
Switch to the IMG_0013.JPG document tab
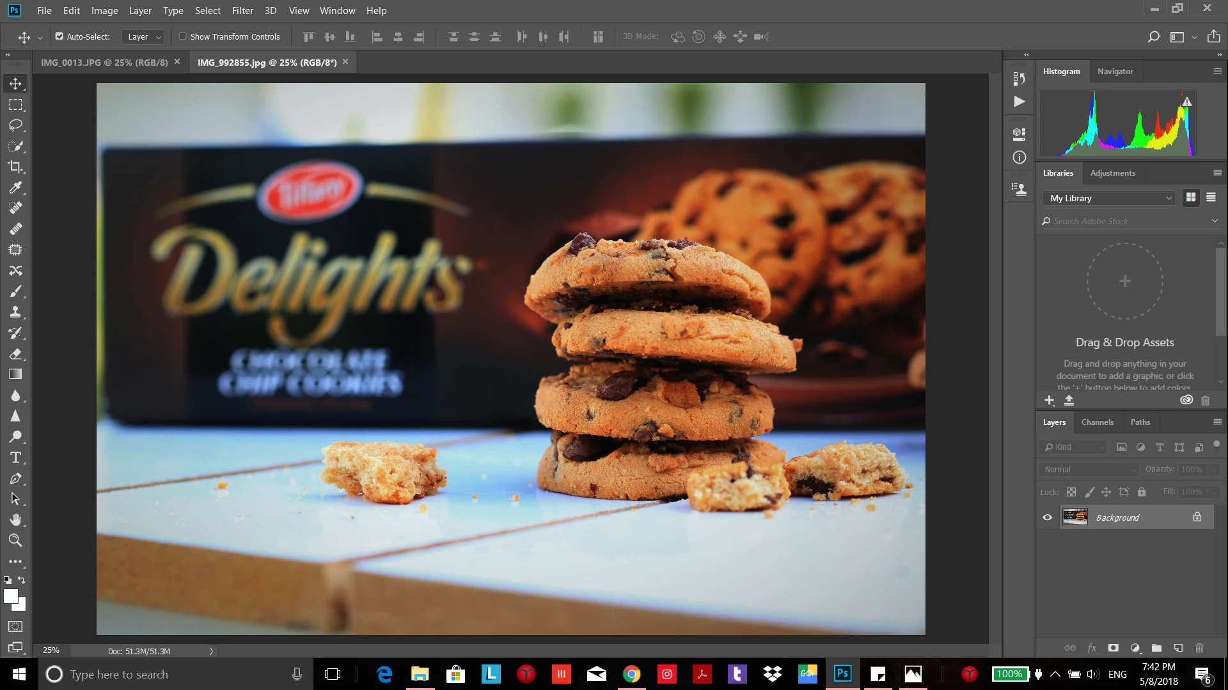(x=104, y=63)
